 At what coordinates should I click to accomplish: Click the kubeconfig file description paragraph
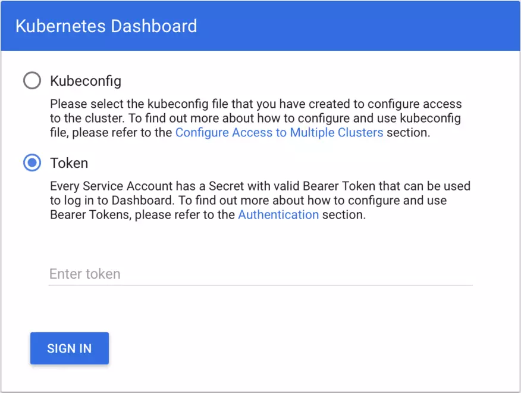[256, 118]
